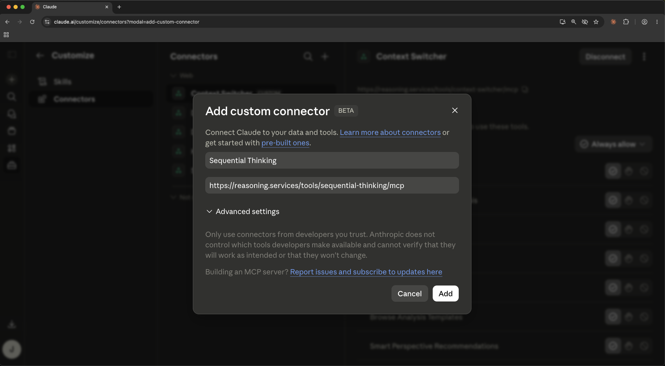Click the connector URL field with reasoning.services

pyautogui.click(x=332, y=185)
